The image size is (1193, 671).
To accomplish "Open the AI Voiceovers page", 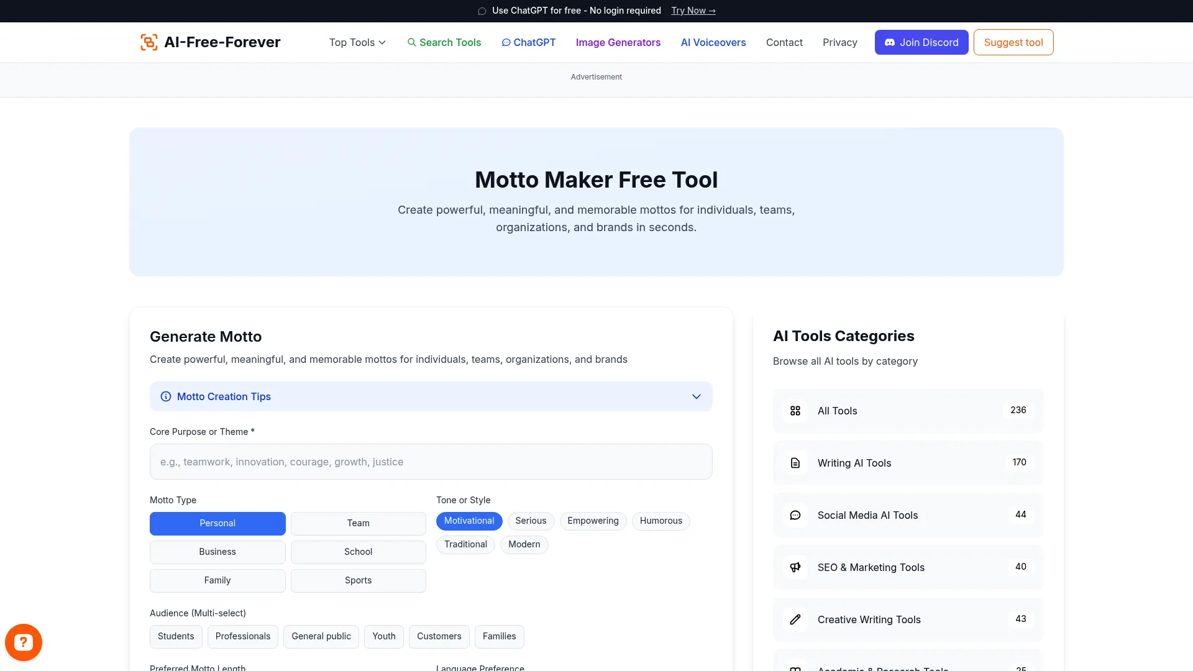I will [x=713, y=42].
